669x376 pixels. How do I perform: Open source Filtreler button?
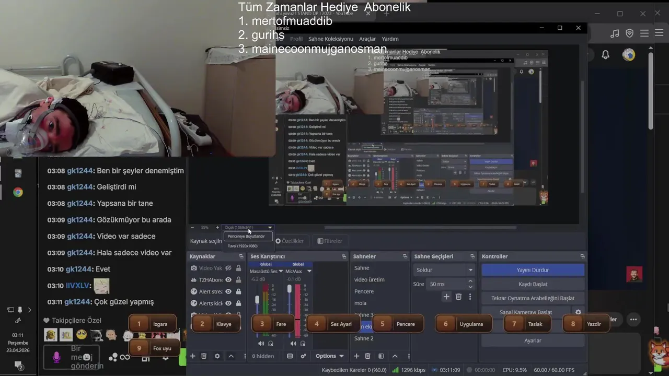(x=330, y=241)
